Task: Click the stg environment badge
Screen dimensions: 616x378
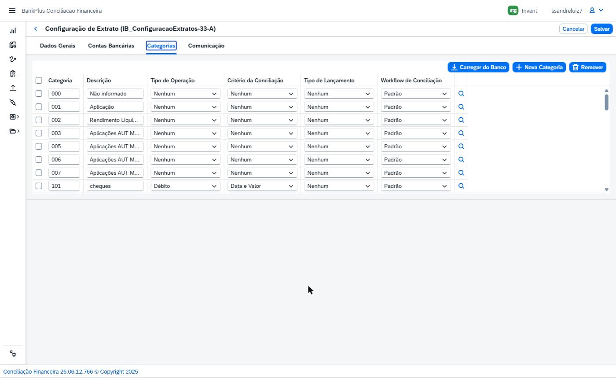Action: [513, 11]
